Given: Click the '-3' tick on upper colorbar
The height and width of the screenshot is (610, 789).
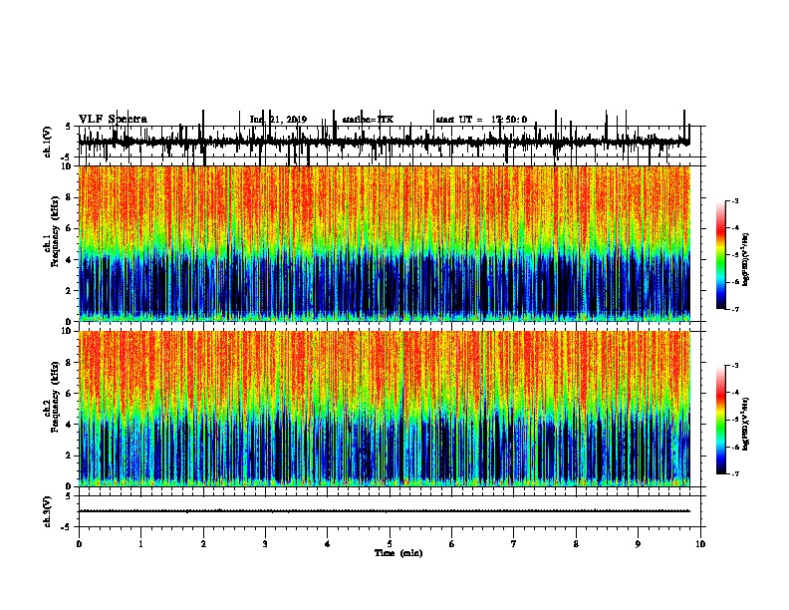Looking at the screenshot, I should click(x=734, y=200).
